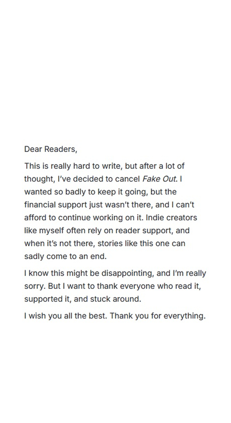Click the sentence "Thank you for everything."
The height and width of the screenshot is (423, 231).
click(158, 316)
